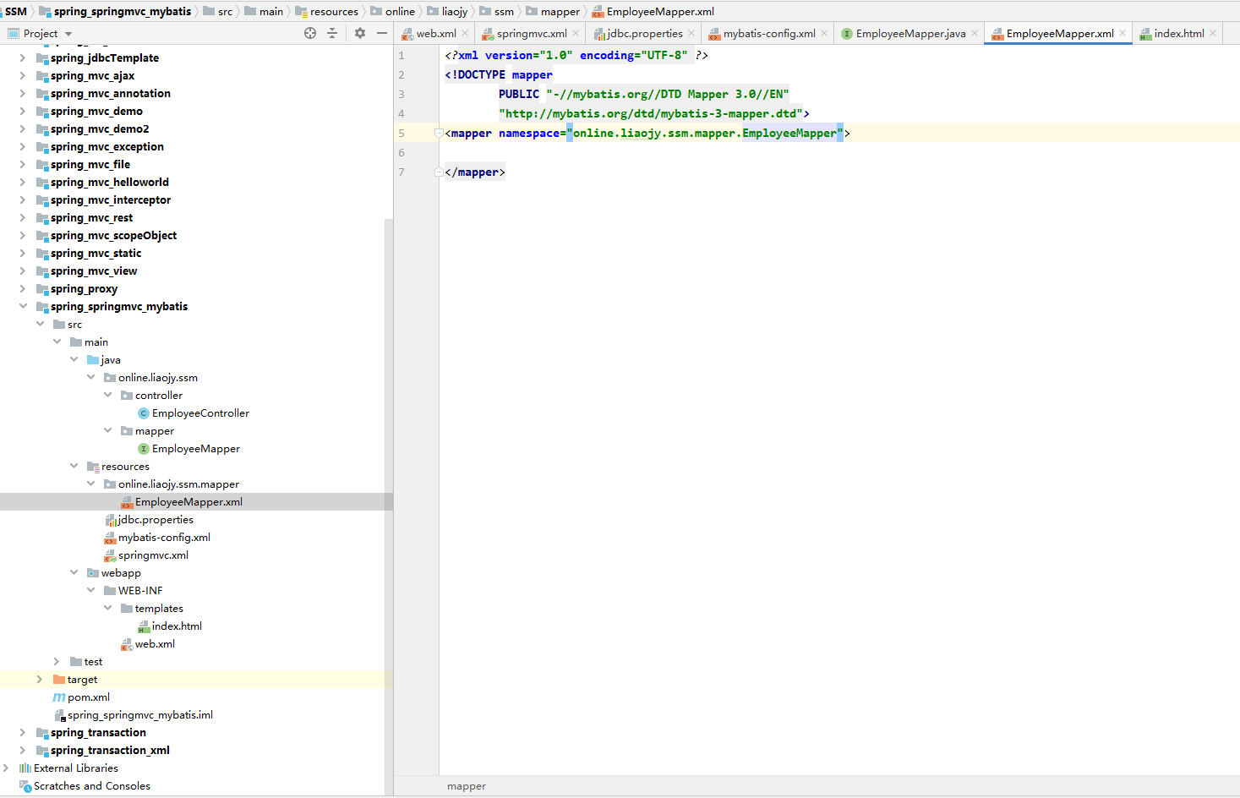Collapse the WEB-INF folder node
1240x798 pixels.
click(90, 591)
